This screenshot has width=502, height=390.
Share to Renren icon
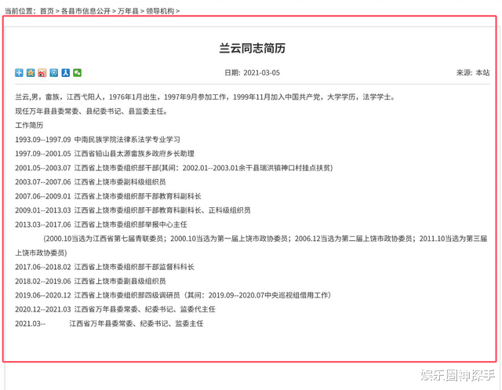[x=66, y=73]
